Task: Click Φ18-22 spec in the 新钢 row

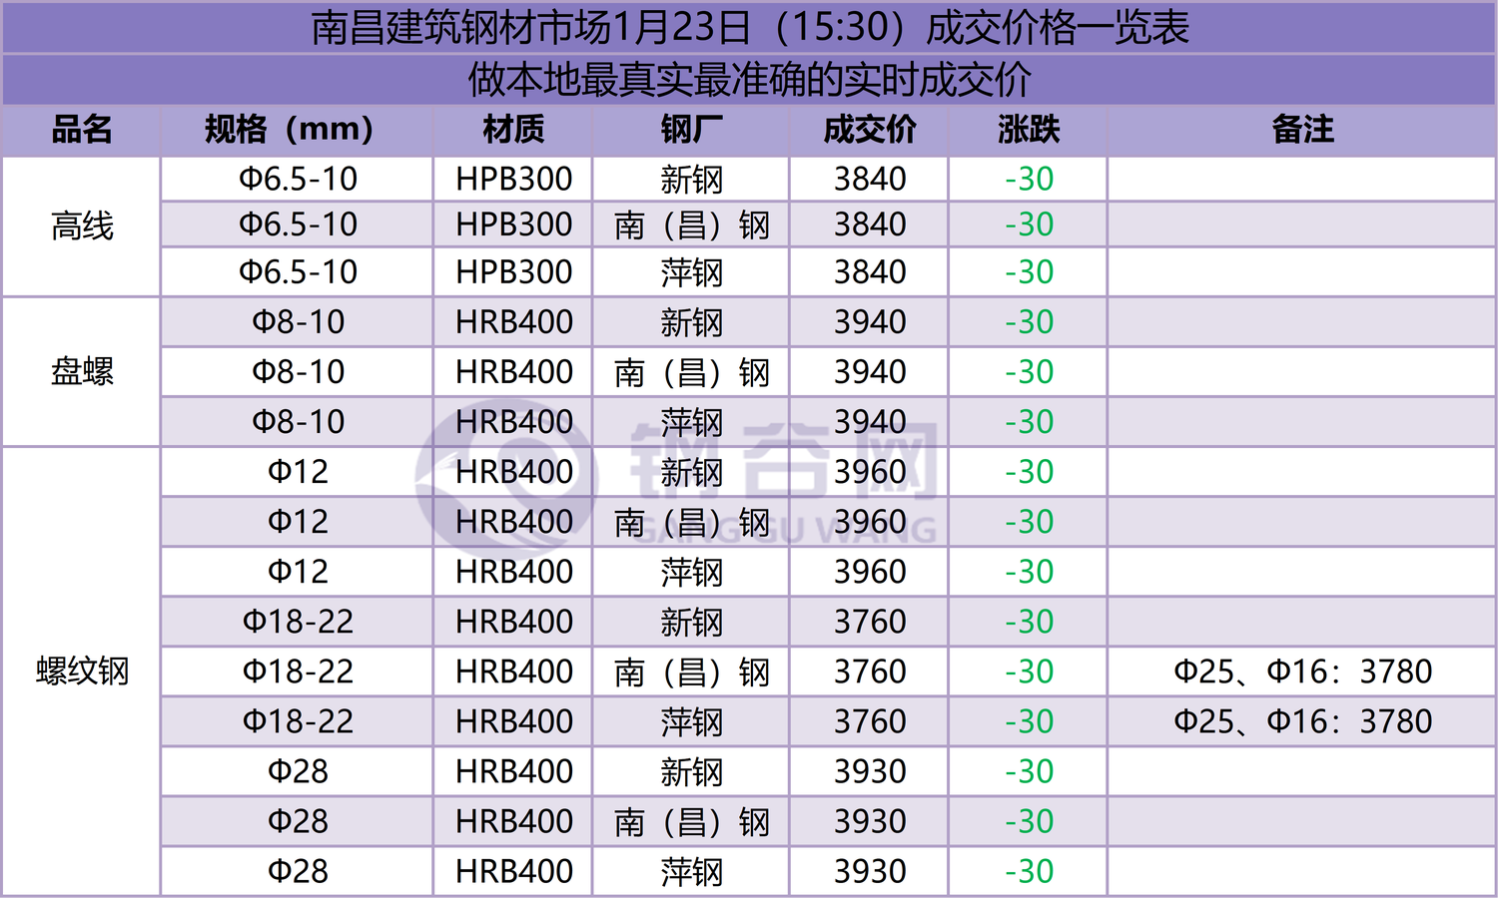Action: point(298,622)
